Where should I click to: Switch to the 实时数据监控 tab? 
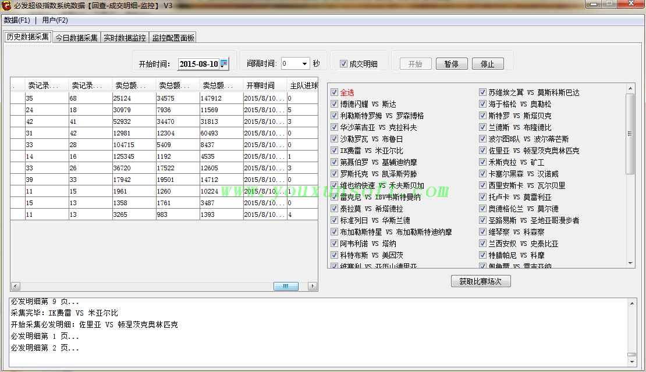pyautogui.click(x=125, y=38)
